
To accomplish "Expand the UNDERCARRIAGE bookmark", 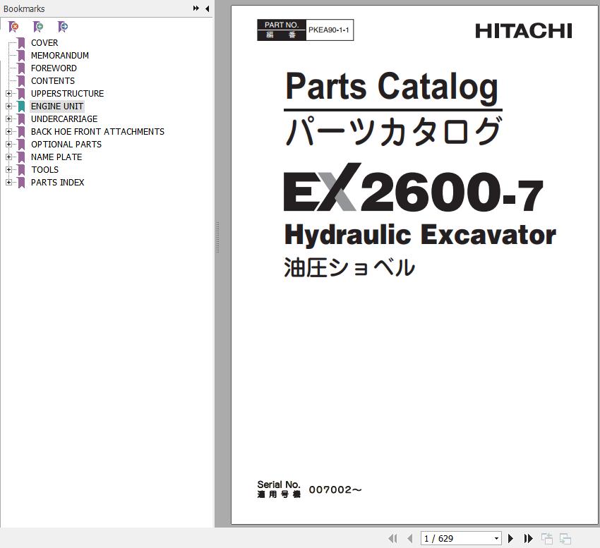I will point(8,119).
